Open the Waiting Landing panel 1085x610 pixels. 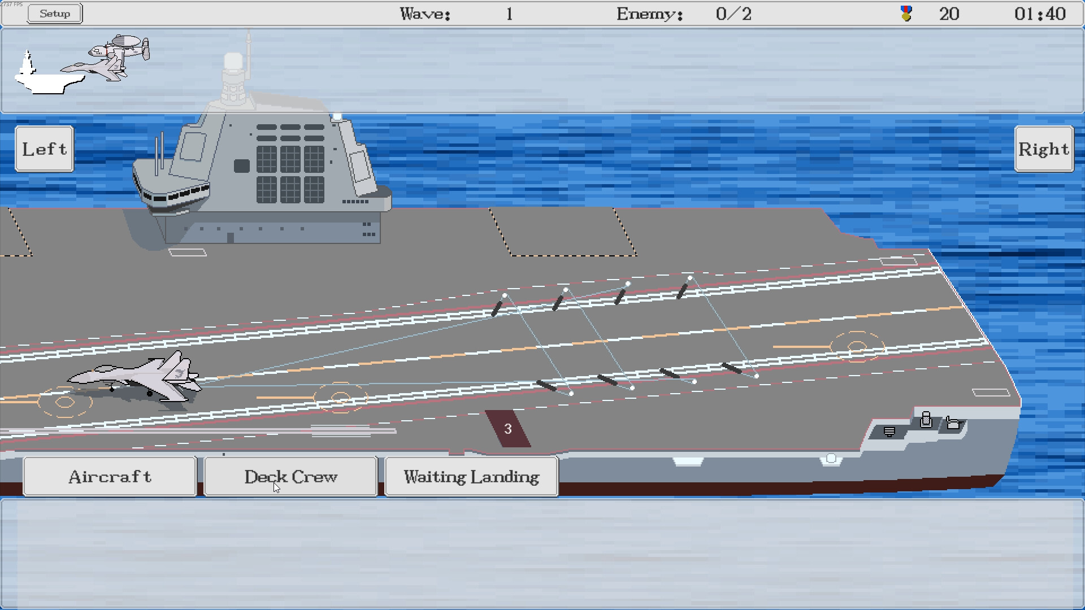(471, 476)
